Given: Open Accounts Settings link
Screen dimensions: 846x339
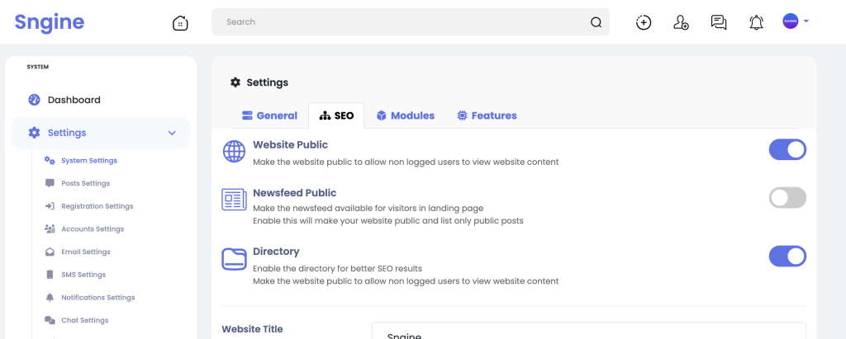Looking at the screenshot, I should pyautogui.click(x=93, y=229).
